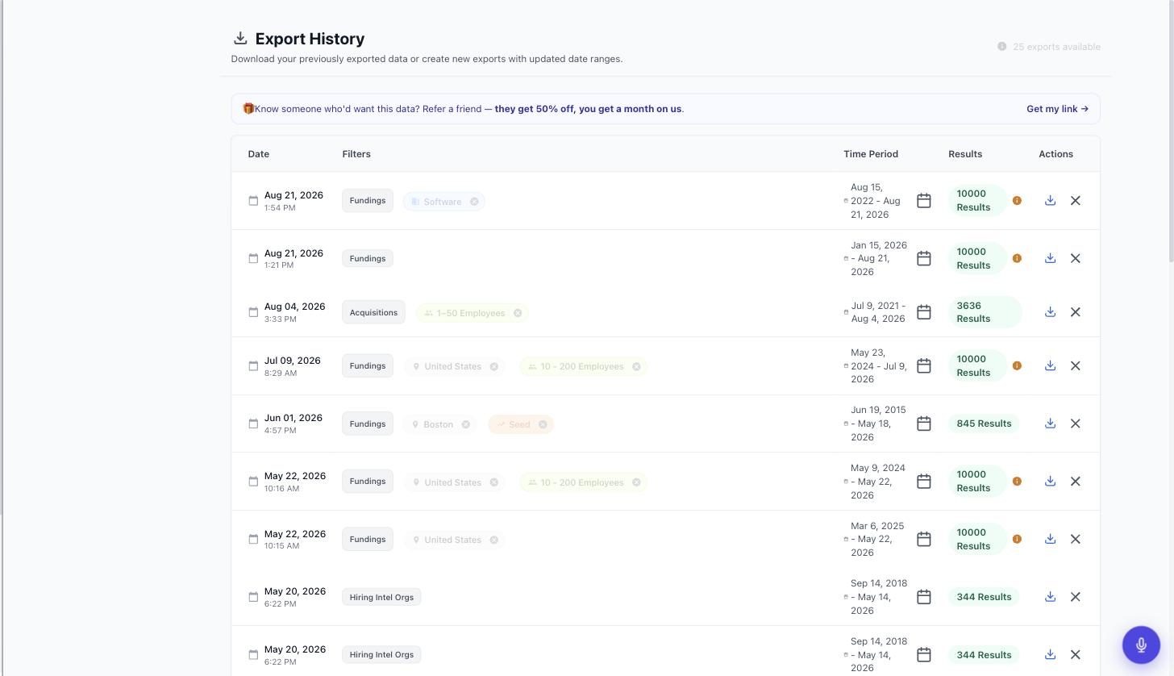This screenshot has width=1174, height=676.
Task: Click the Software filter chip label
Action: coord(443,202)
